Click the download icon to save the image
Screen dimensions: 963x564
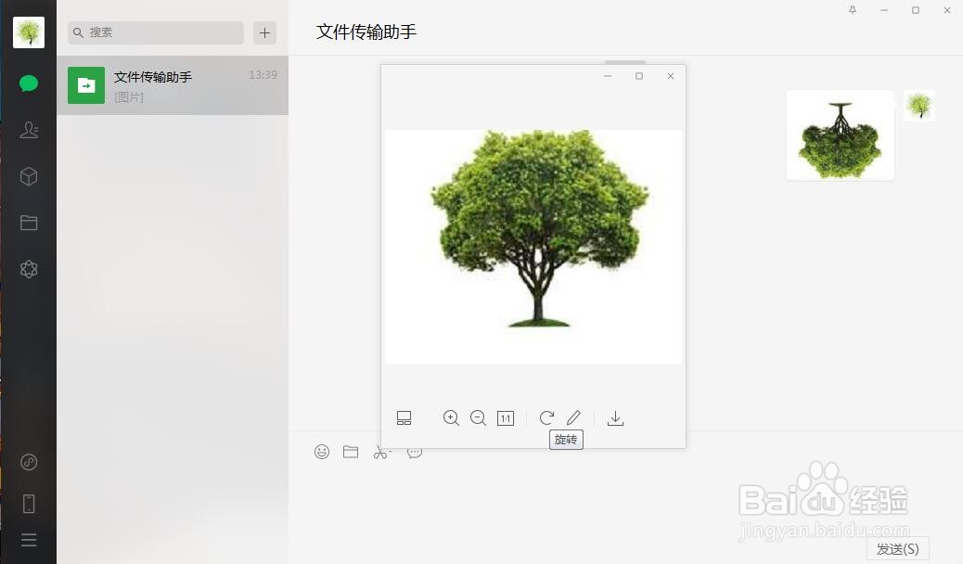[615, 417]
